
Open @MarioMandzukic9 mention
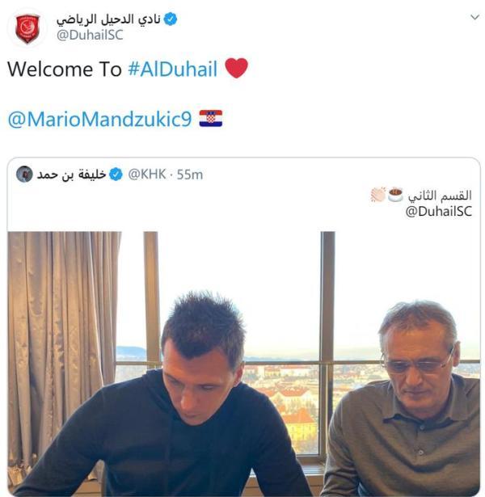pyautogui.click(x=99, y=120)
